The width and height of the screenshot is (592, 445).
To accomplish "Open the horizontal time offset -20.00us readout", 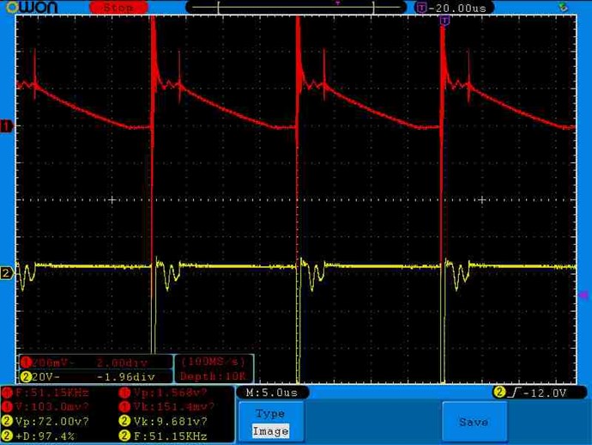I will (x=454, y=8).
